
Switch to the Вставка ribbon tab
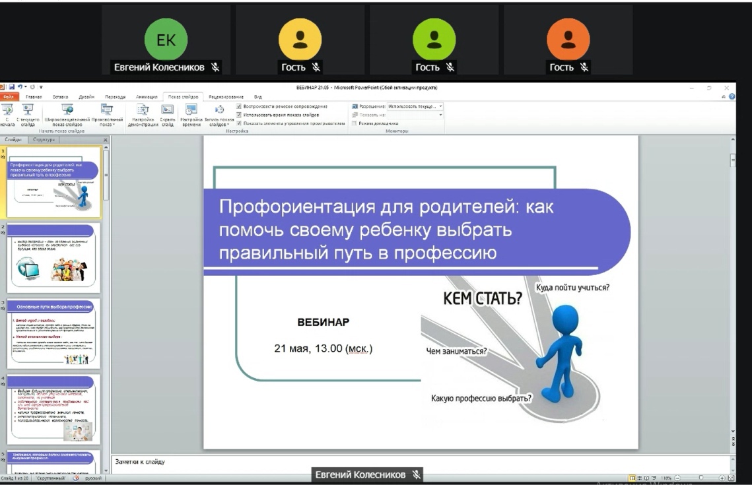[x=60, y=97]
